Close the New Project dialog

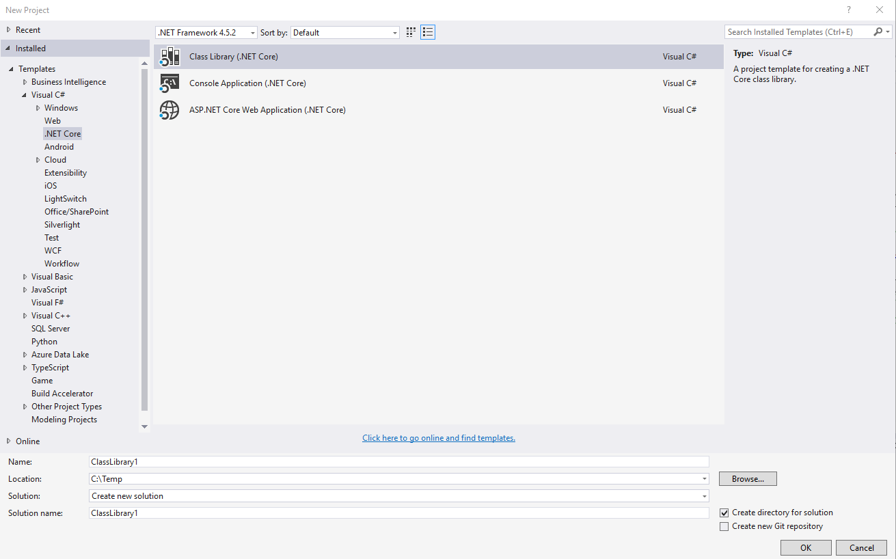(880, 10)
